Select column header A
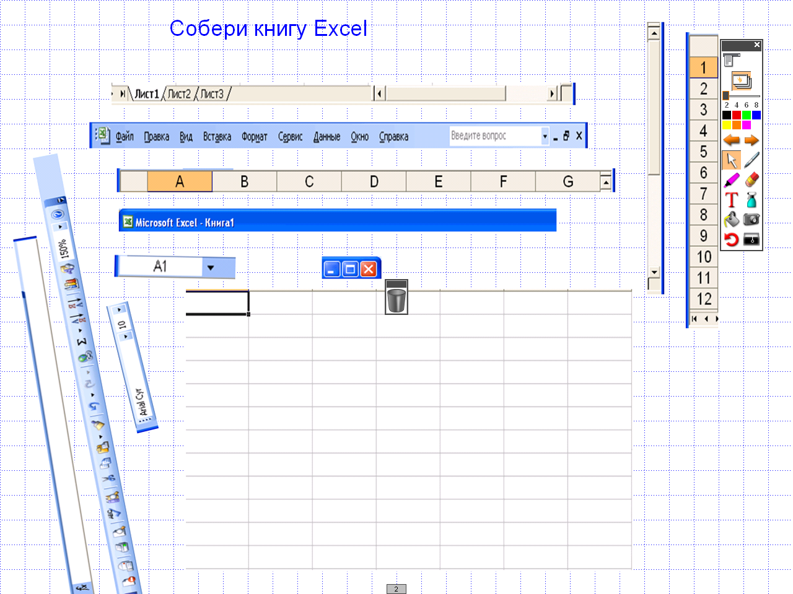This screenshot has width=793, height=594. pos(180,181)
